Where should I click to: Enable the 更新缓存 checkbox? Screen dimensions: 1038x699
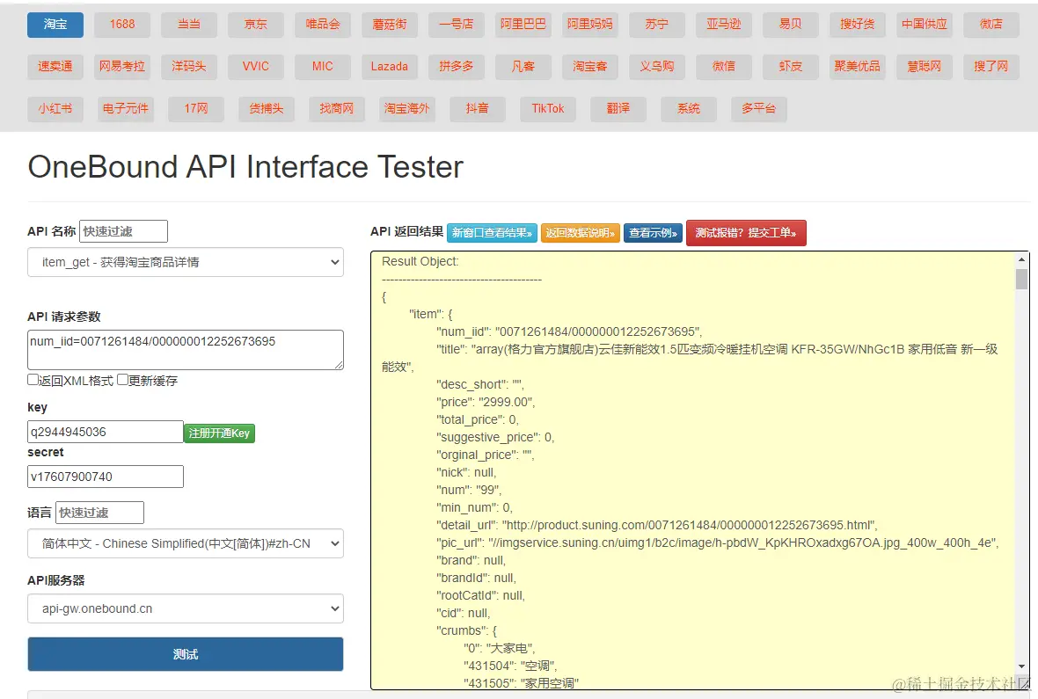[122, 380]
